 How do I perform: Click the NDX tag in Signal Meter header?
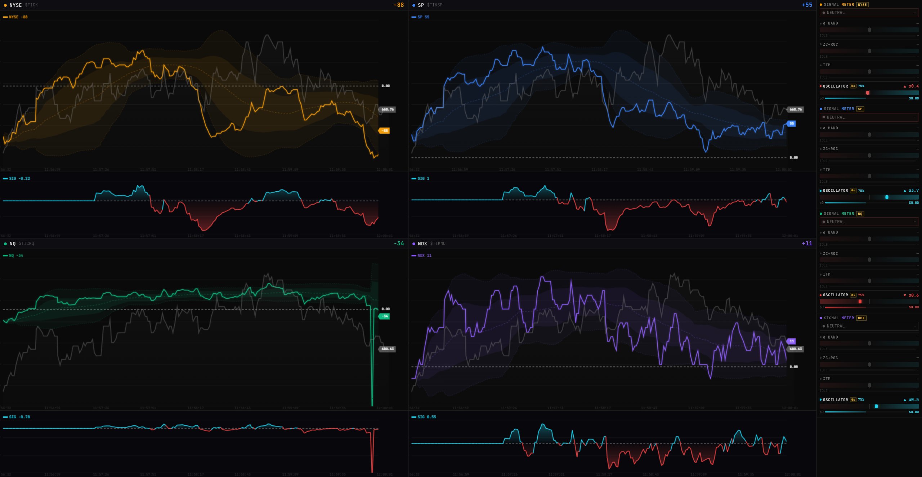pos(861,318)
